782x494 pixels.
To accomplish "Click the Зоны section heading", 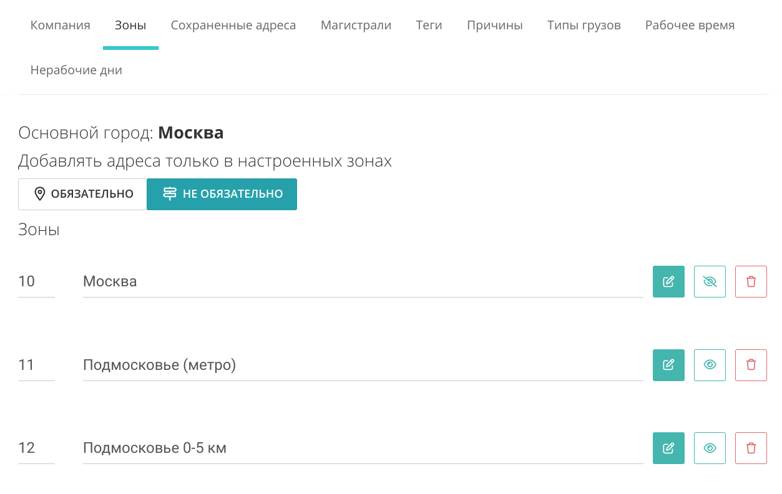I will pyautogui.click(x=39, y=230).
